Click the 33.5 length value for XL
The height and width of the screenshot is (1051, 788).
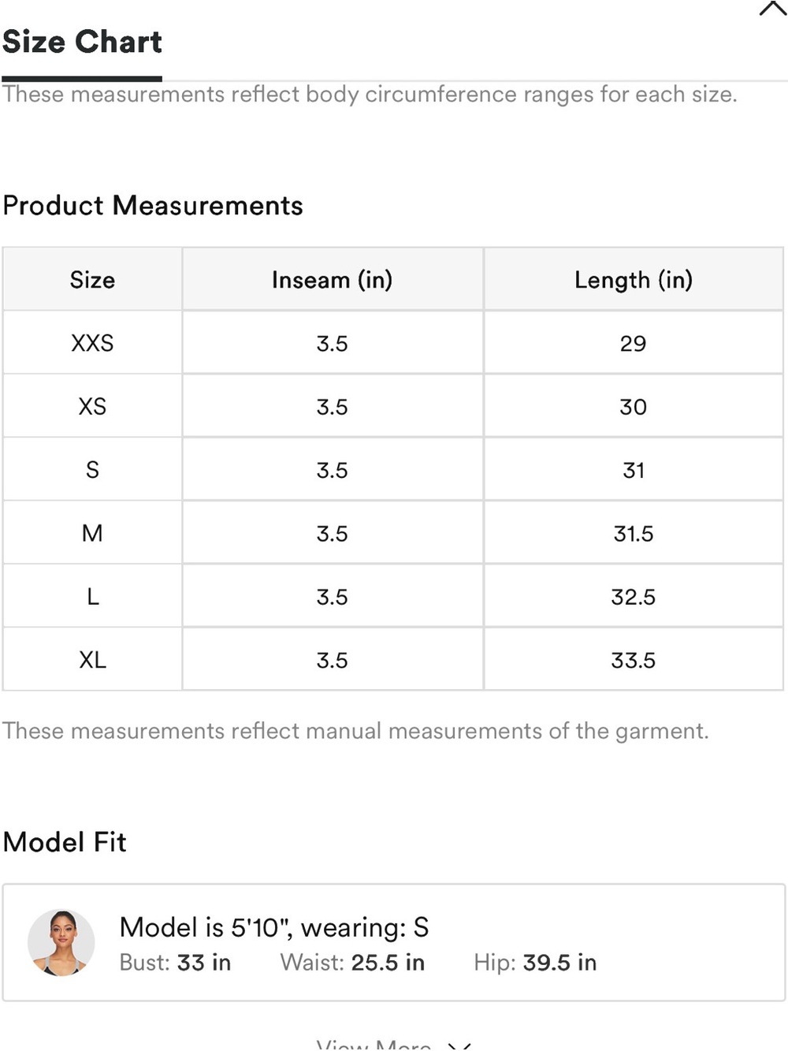(x=634, y=660)
